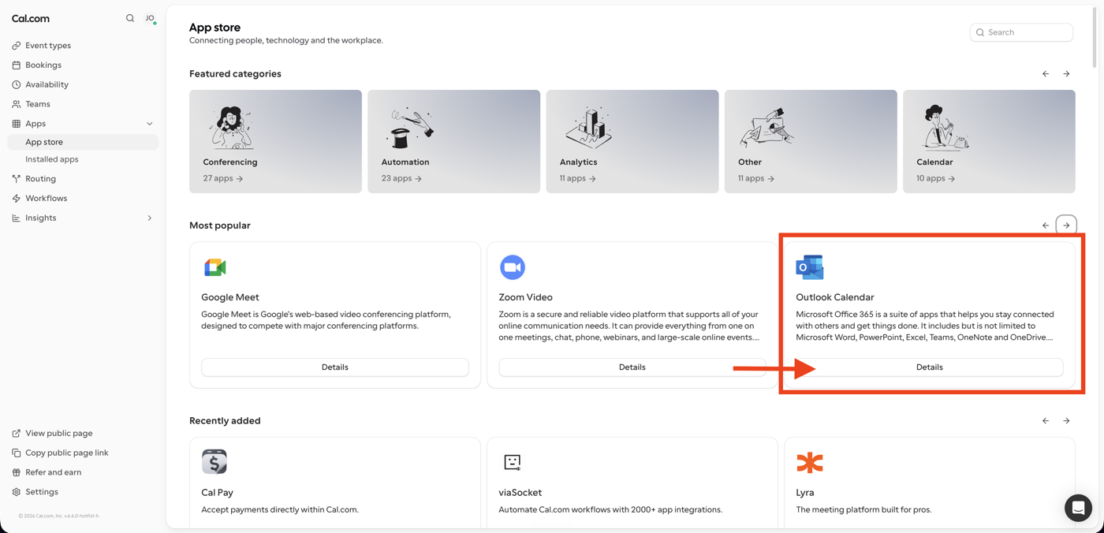Screen dimensions: 1104x533
Task: Click the Teams people icon
Action: coord(17,104)
